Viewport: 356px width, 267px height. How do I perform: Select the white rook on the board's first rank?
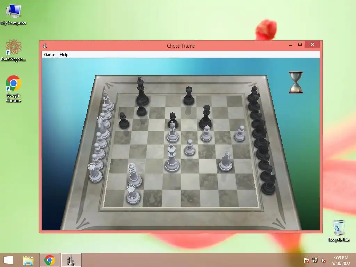(133, 194)
